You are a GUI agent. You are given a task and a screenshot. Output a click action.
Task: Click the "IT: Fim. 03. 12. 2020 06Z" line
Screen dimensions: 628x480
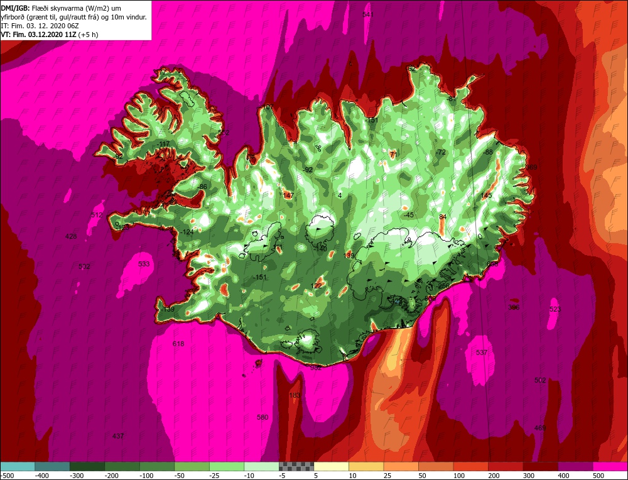coord(40,26)
